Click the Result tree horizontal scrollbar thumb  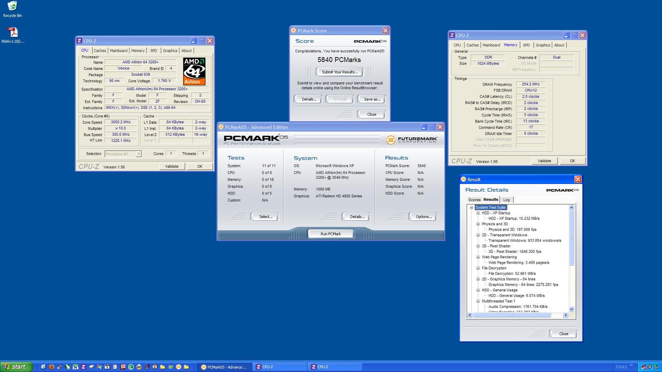(512, 315)
